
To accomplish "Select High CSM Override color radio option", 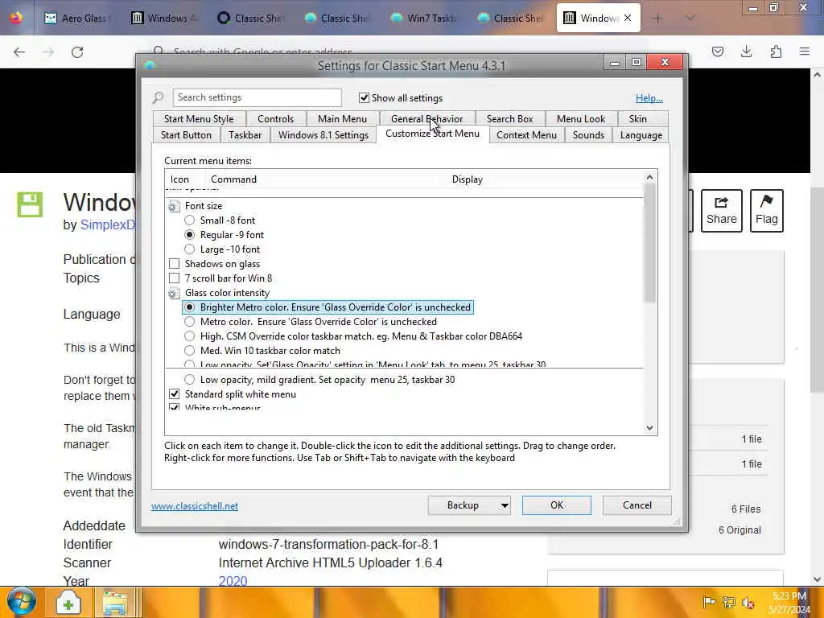I will tap(190, 336).
